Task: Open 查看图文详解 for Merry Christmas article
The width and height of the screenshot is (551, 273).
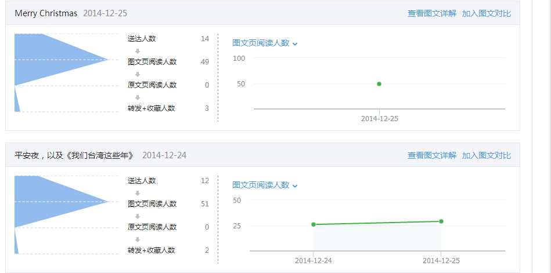Action: [x=431, y=13]
